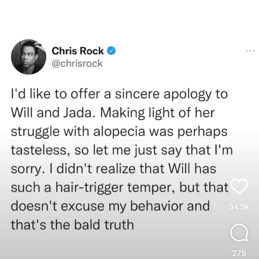Click the 275 comments count
The image size is (259, 259).
[x=239, y=253]
